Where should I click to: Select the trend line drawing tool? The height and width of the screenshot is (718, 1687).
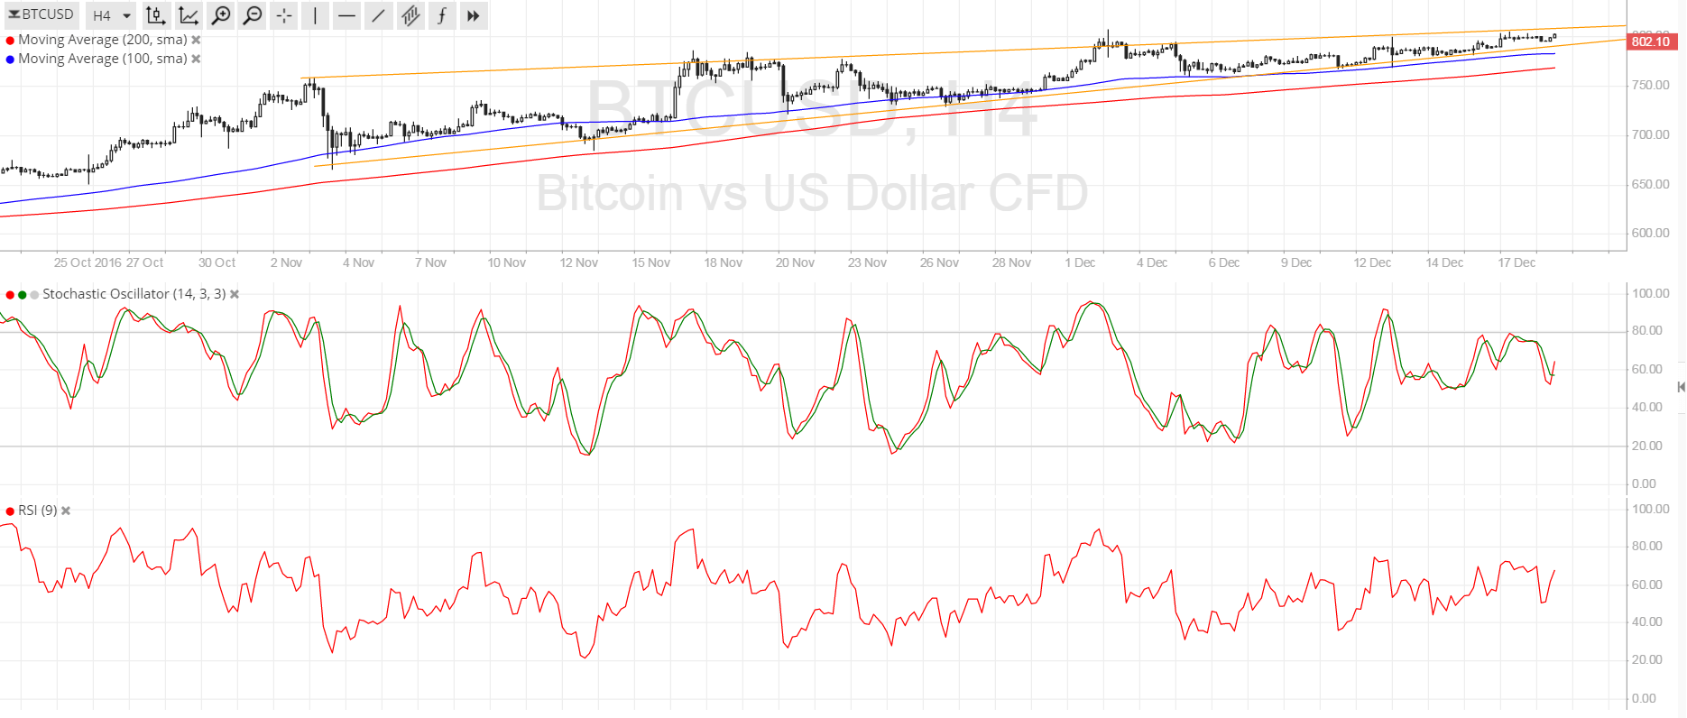378,15
